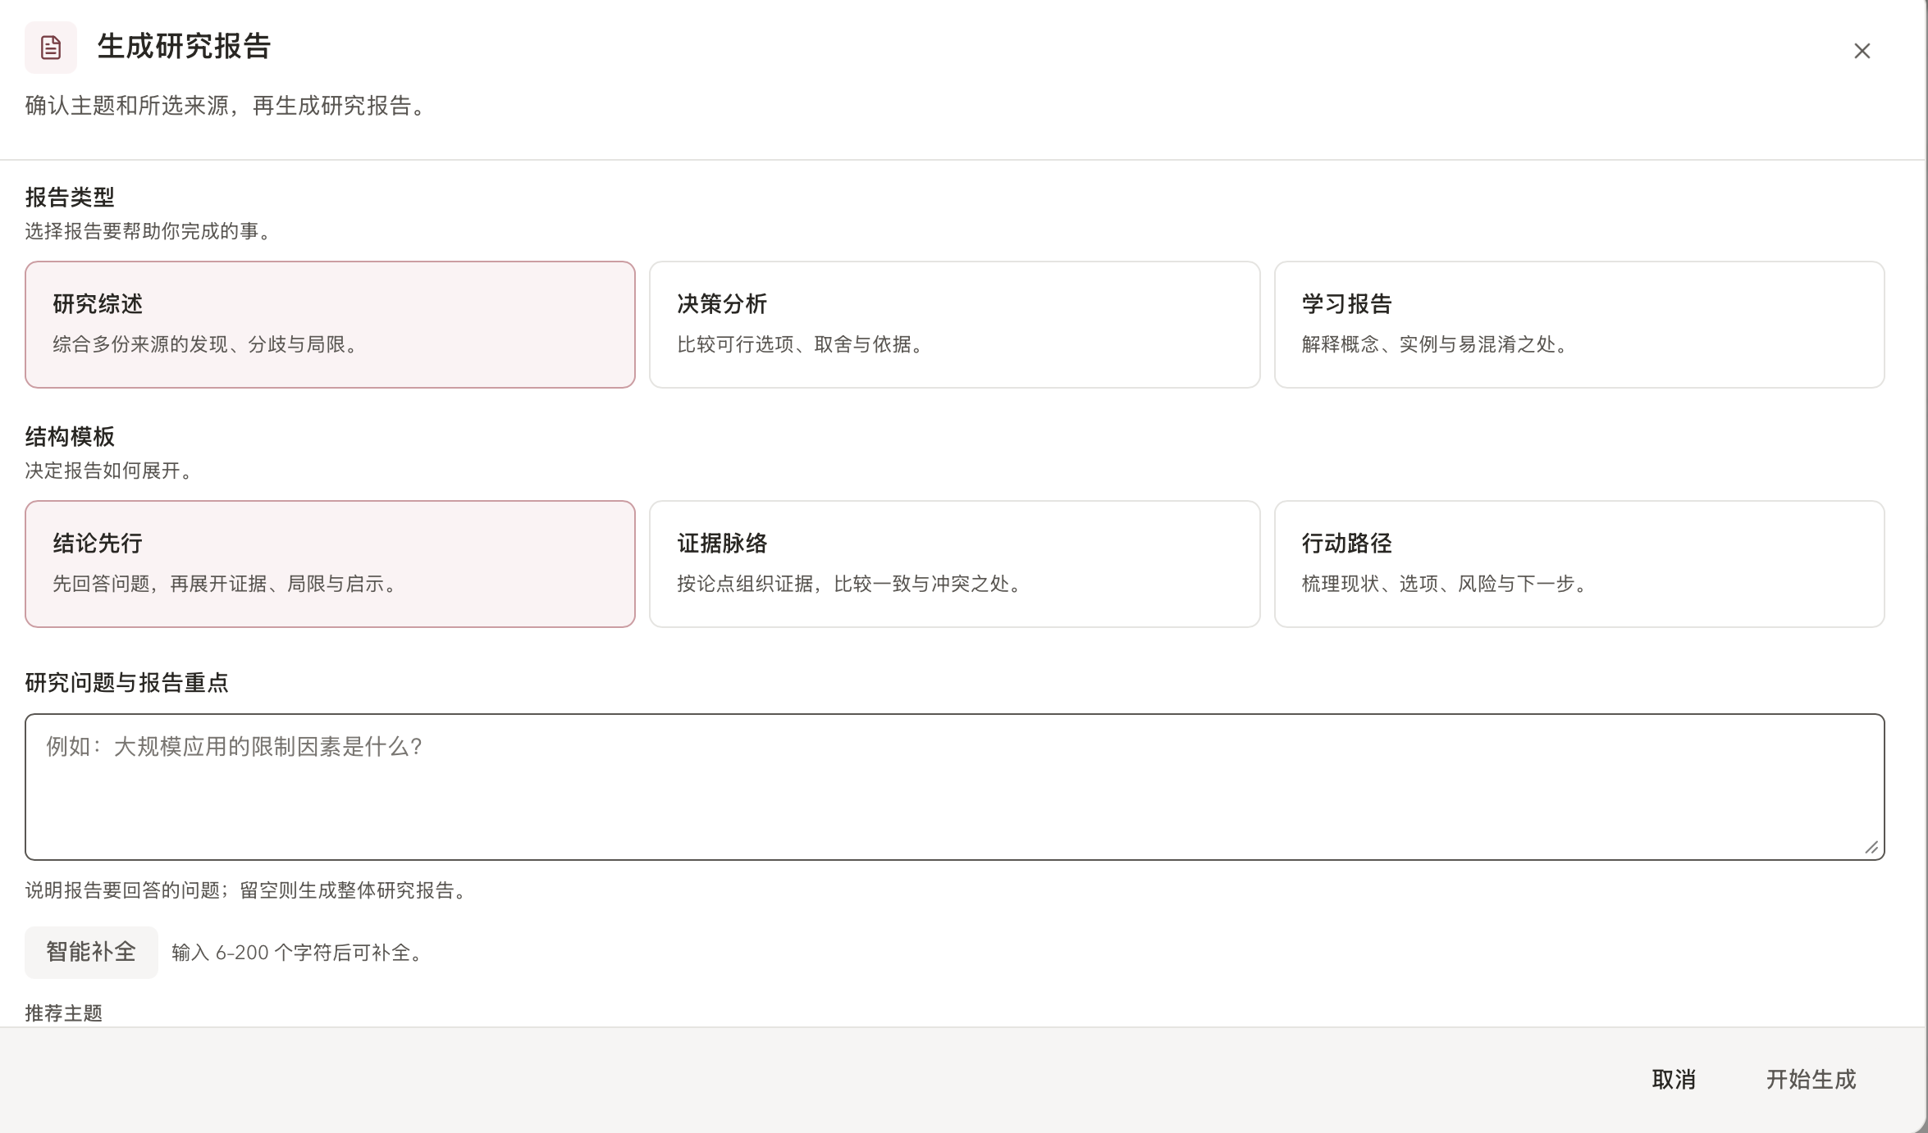The image size is (1928, 1133).
Task: Choose the 结论先行 structure template
Action: 330,564
